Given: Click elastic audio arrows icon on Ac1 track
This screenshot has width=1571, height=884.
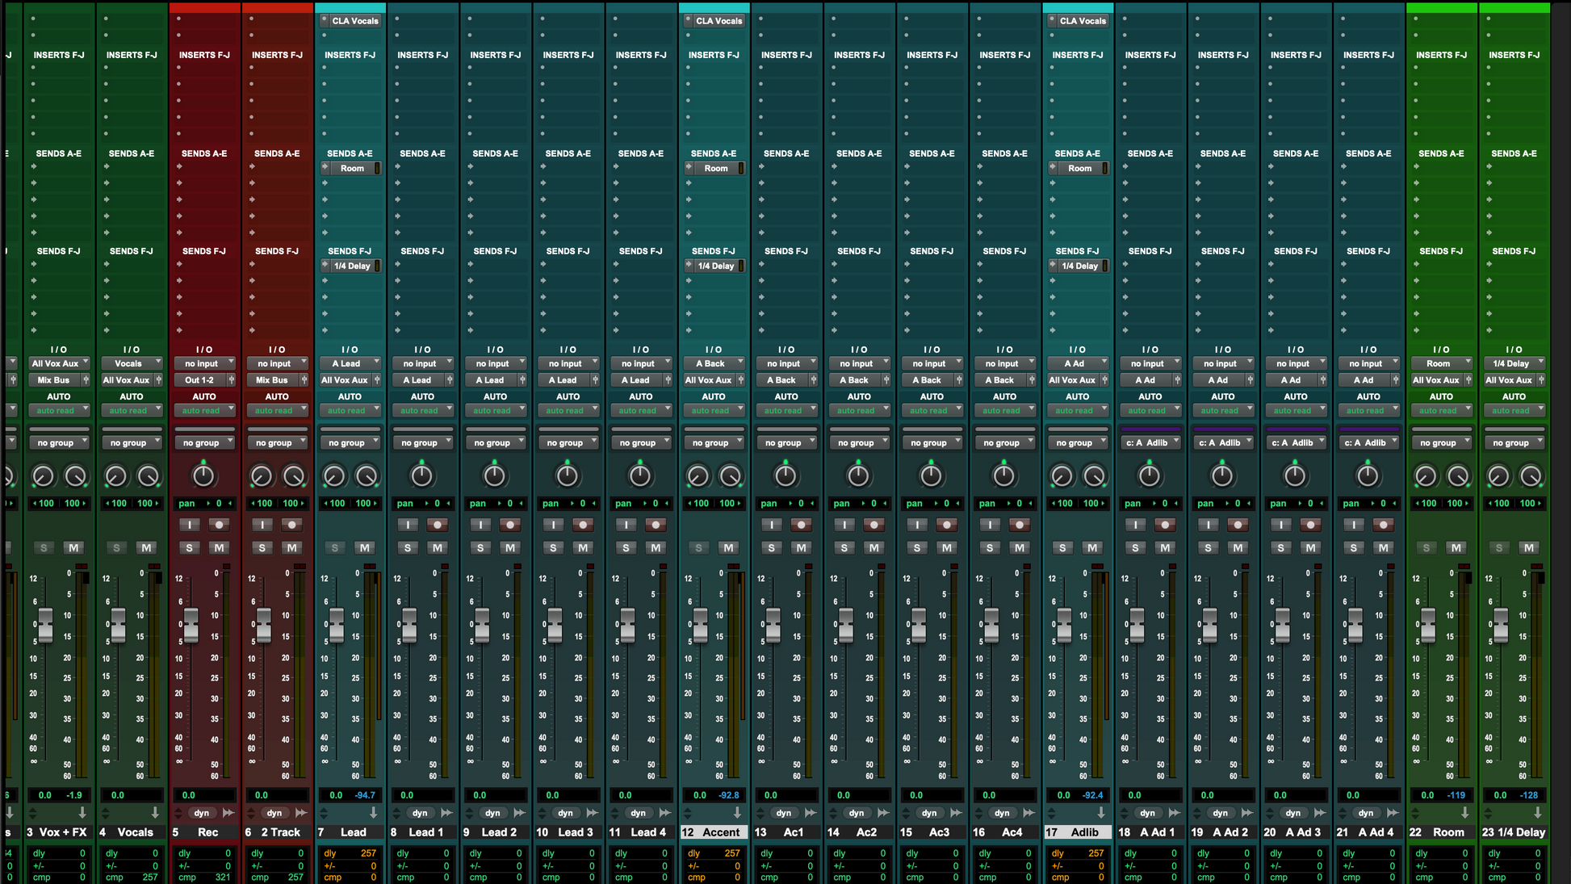Looking at the screenshot, I should point(811,813).
